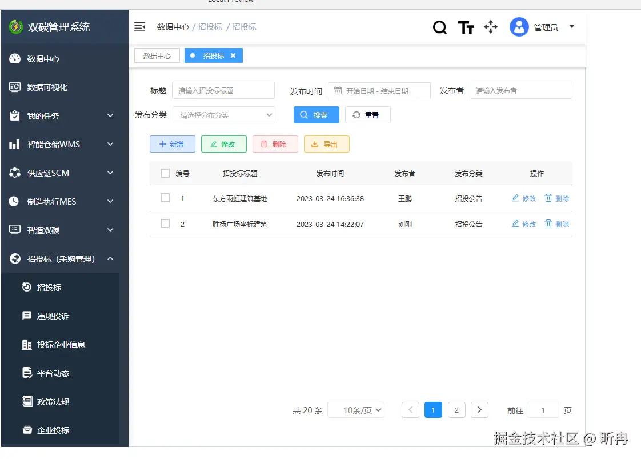Expand the 制造执行MES menu chevron

click(110, 201)
